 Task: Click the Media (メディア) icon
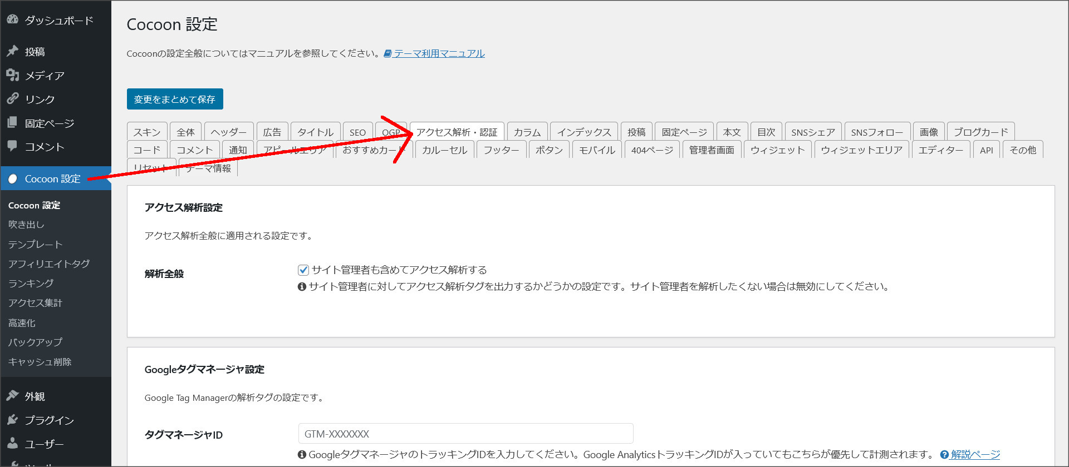point(12,75)
